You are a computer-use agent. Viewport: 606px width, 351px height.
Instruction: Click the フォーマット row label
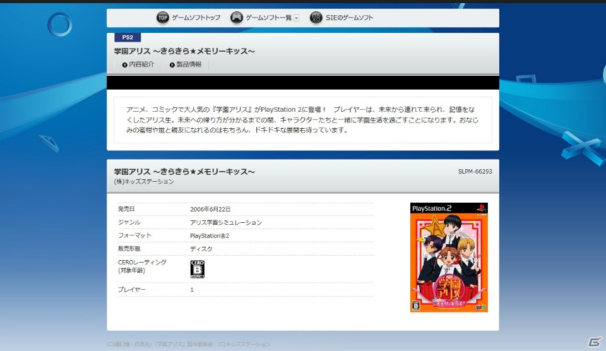(134, 235)
